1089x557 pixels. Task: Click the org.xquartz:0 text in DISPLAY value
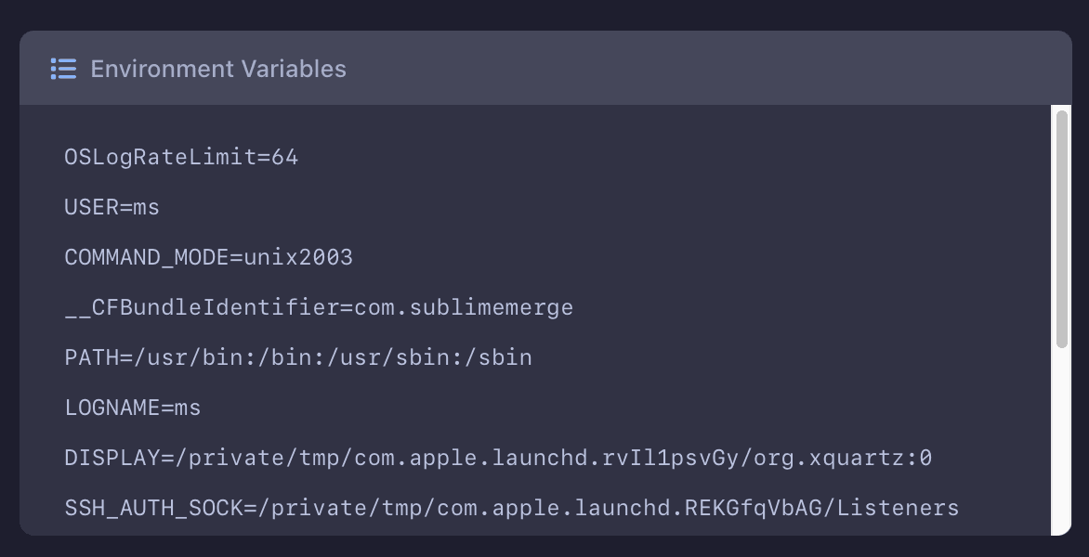click(843, 459)
